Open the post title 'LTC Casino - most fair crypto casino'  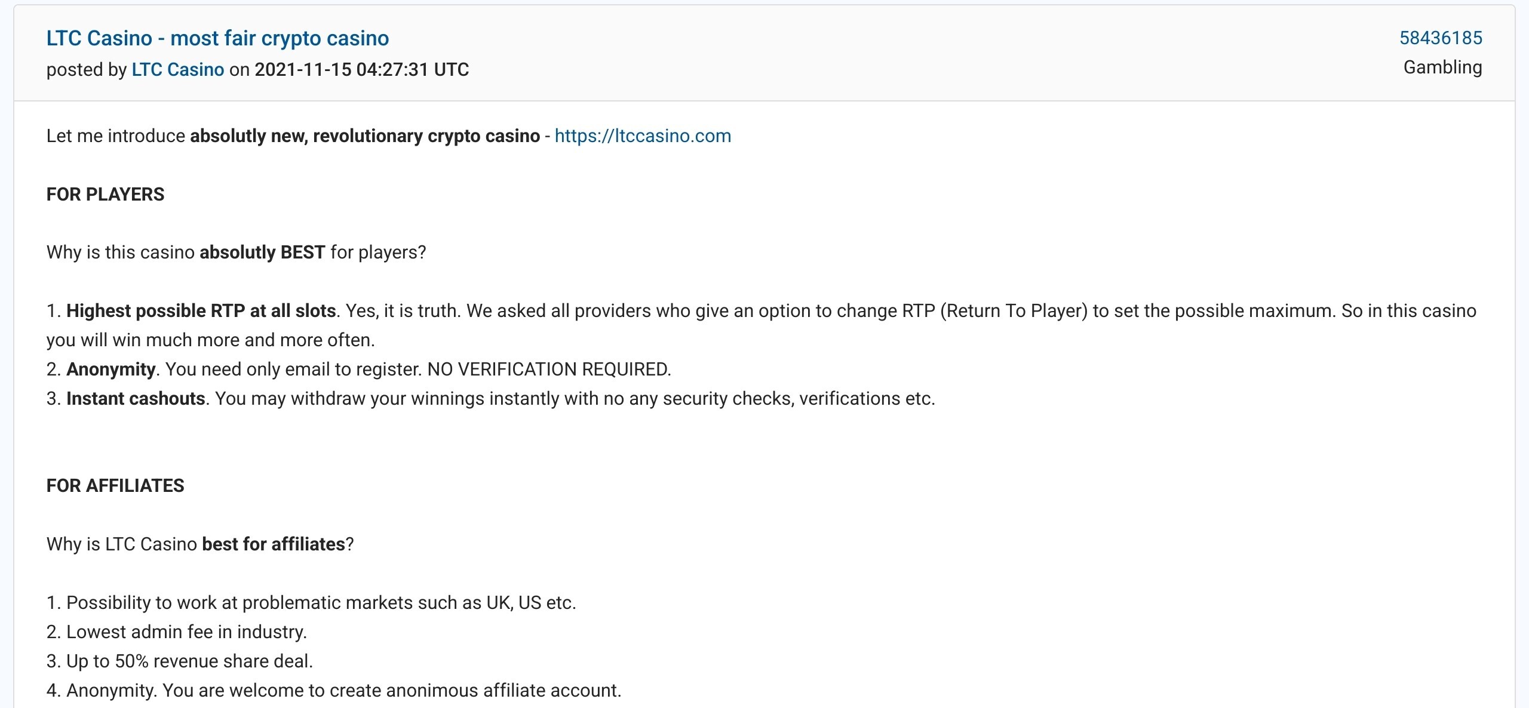217,38
